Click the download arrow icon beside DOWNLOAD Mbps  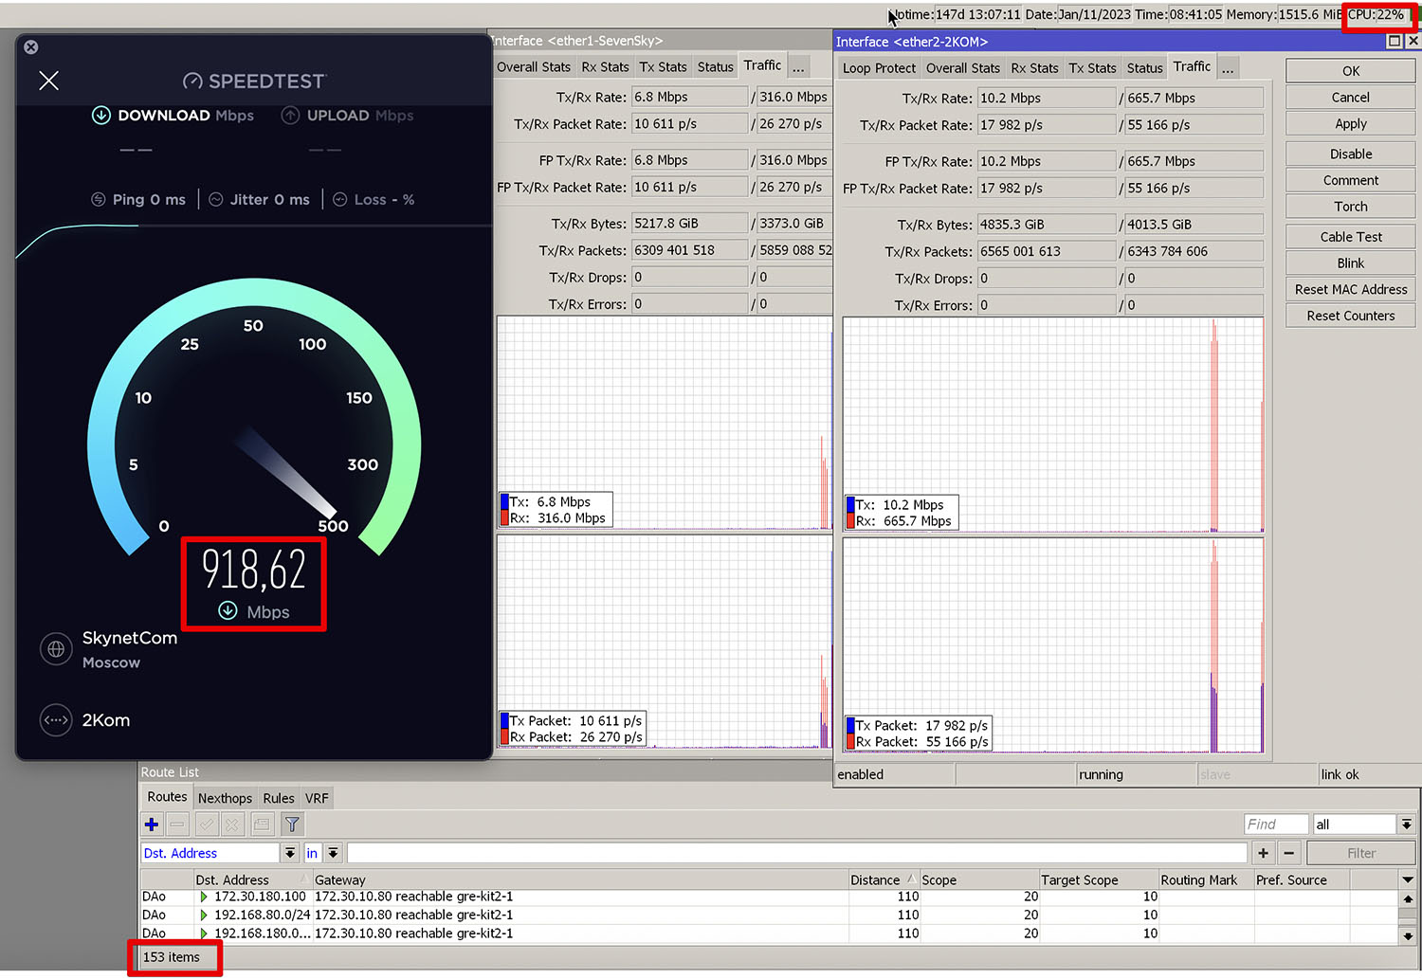pos(100,116)
